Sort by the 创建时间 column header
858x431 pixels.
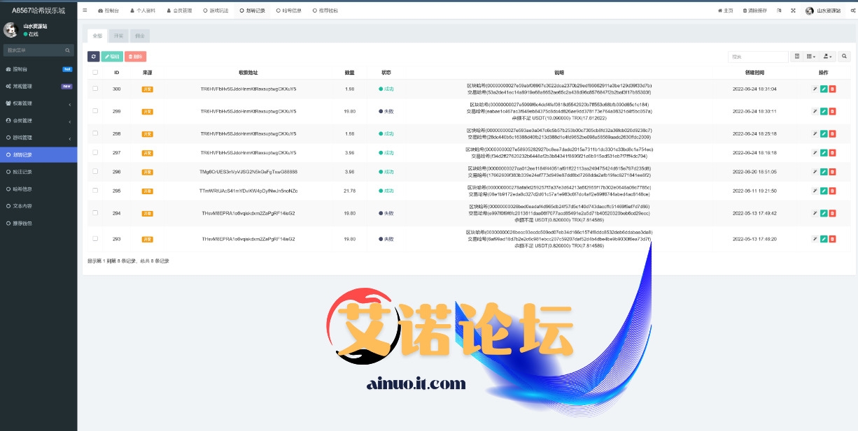[x=754, y=73]
